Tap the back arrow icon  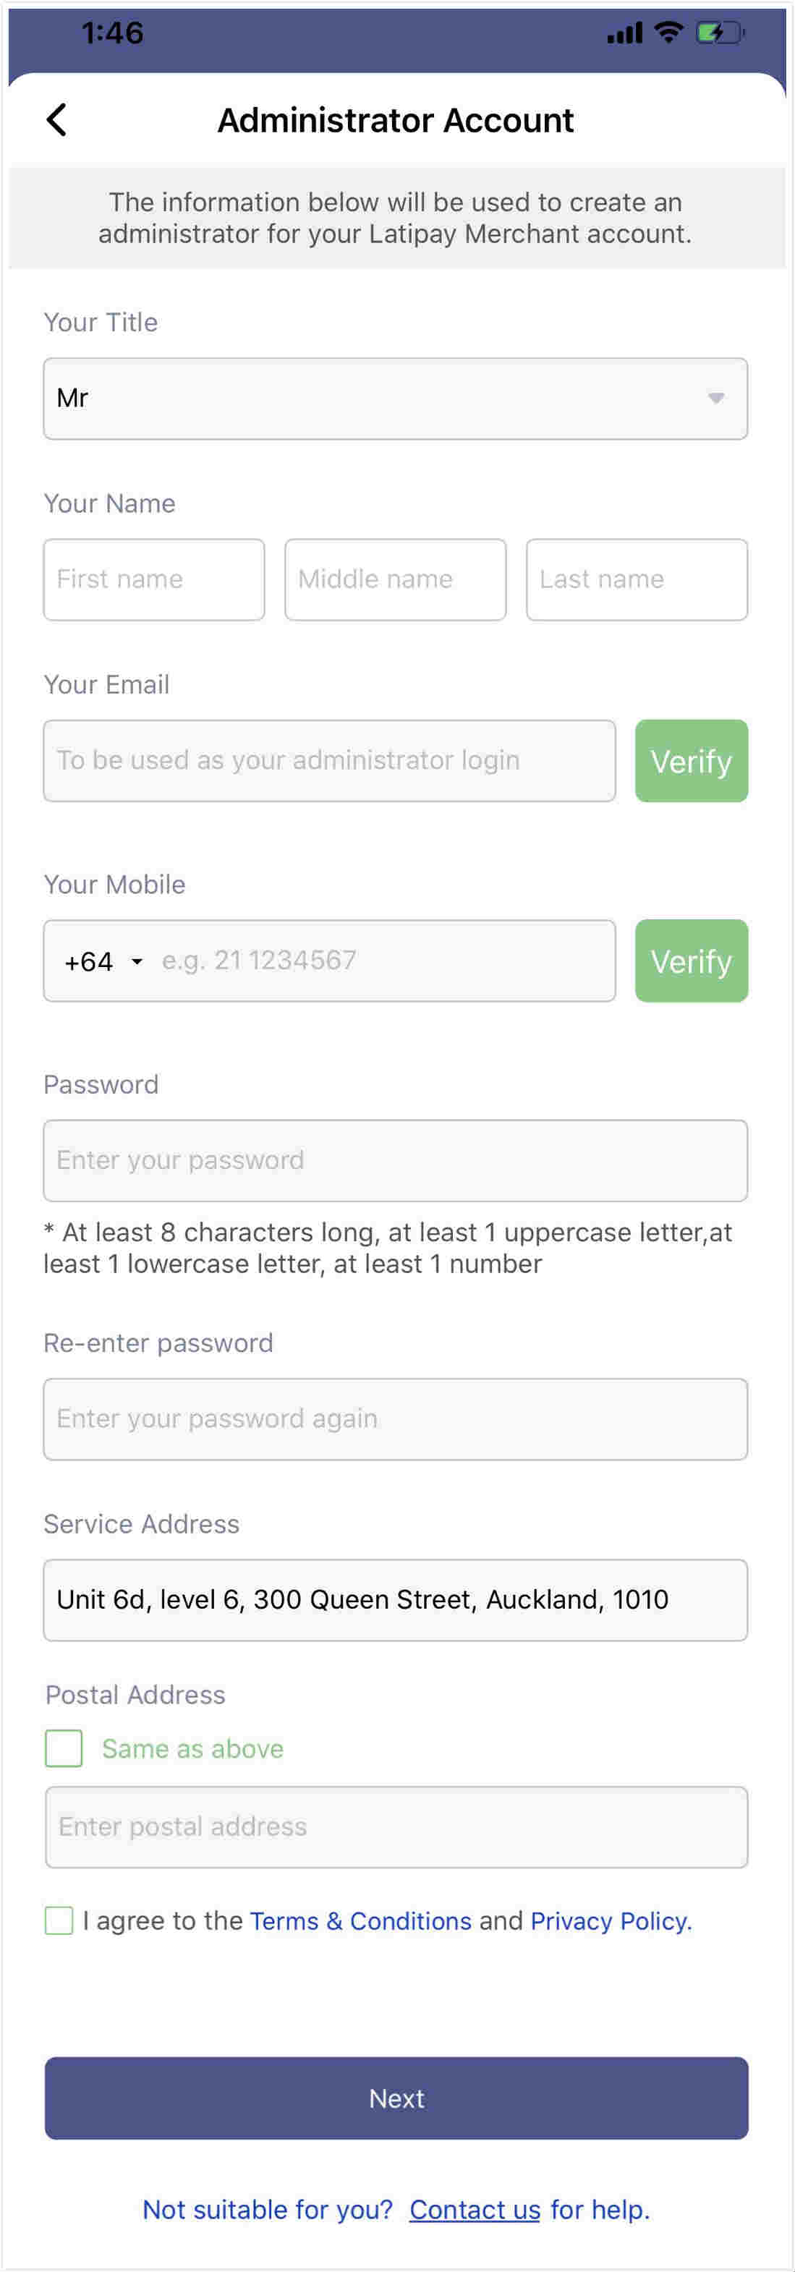[x=56, y=120]
